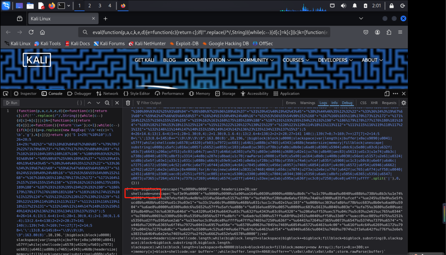
Task: Switch to the Storage tab
Action: tap(225, 94)
